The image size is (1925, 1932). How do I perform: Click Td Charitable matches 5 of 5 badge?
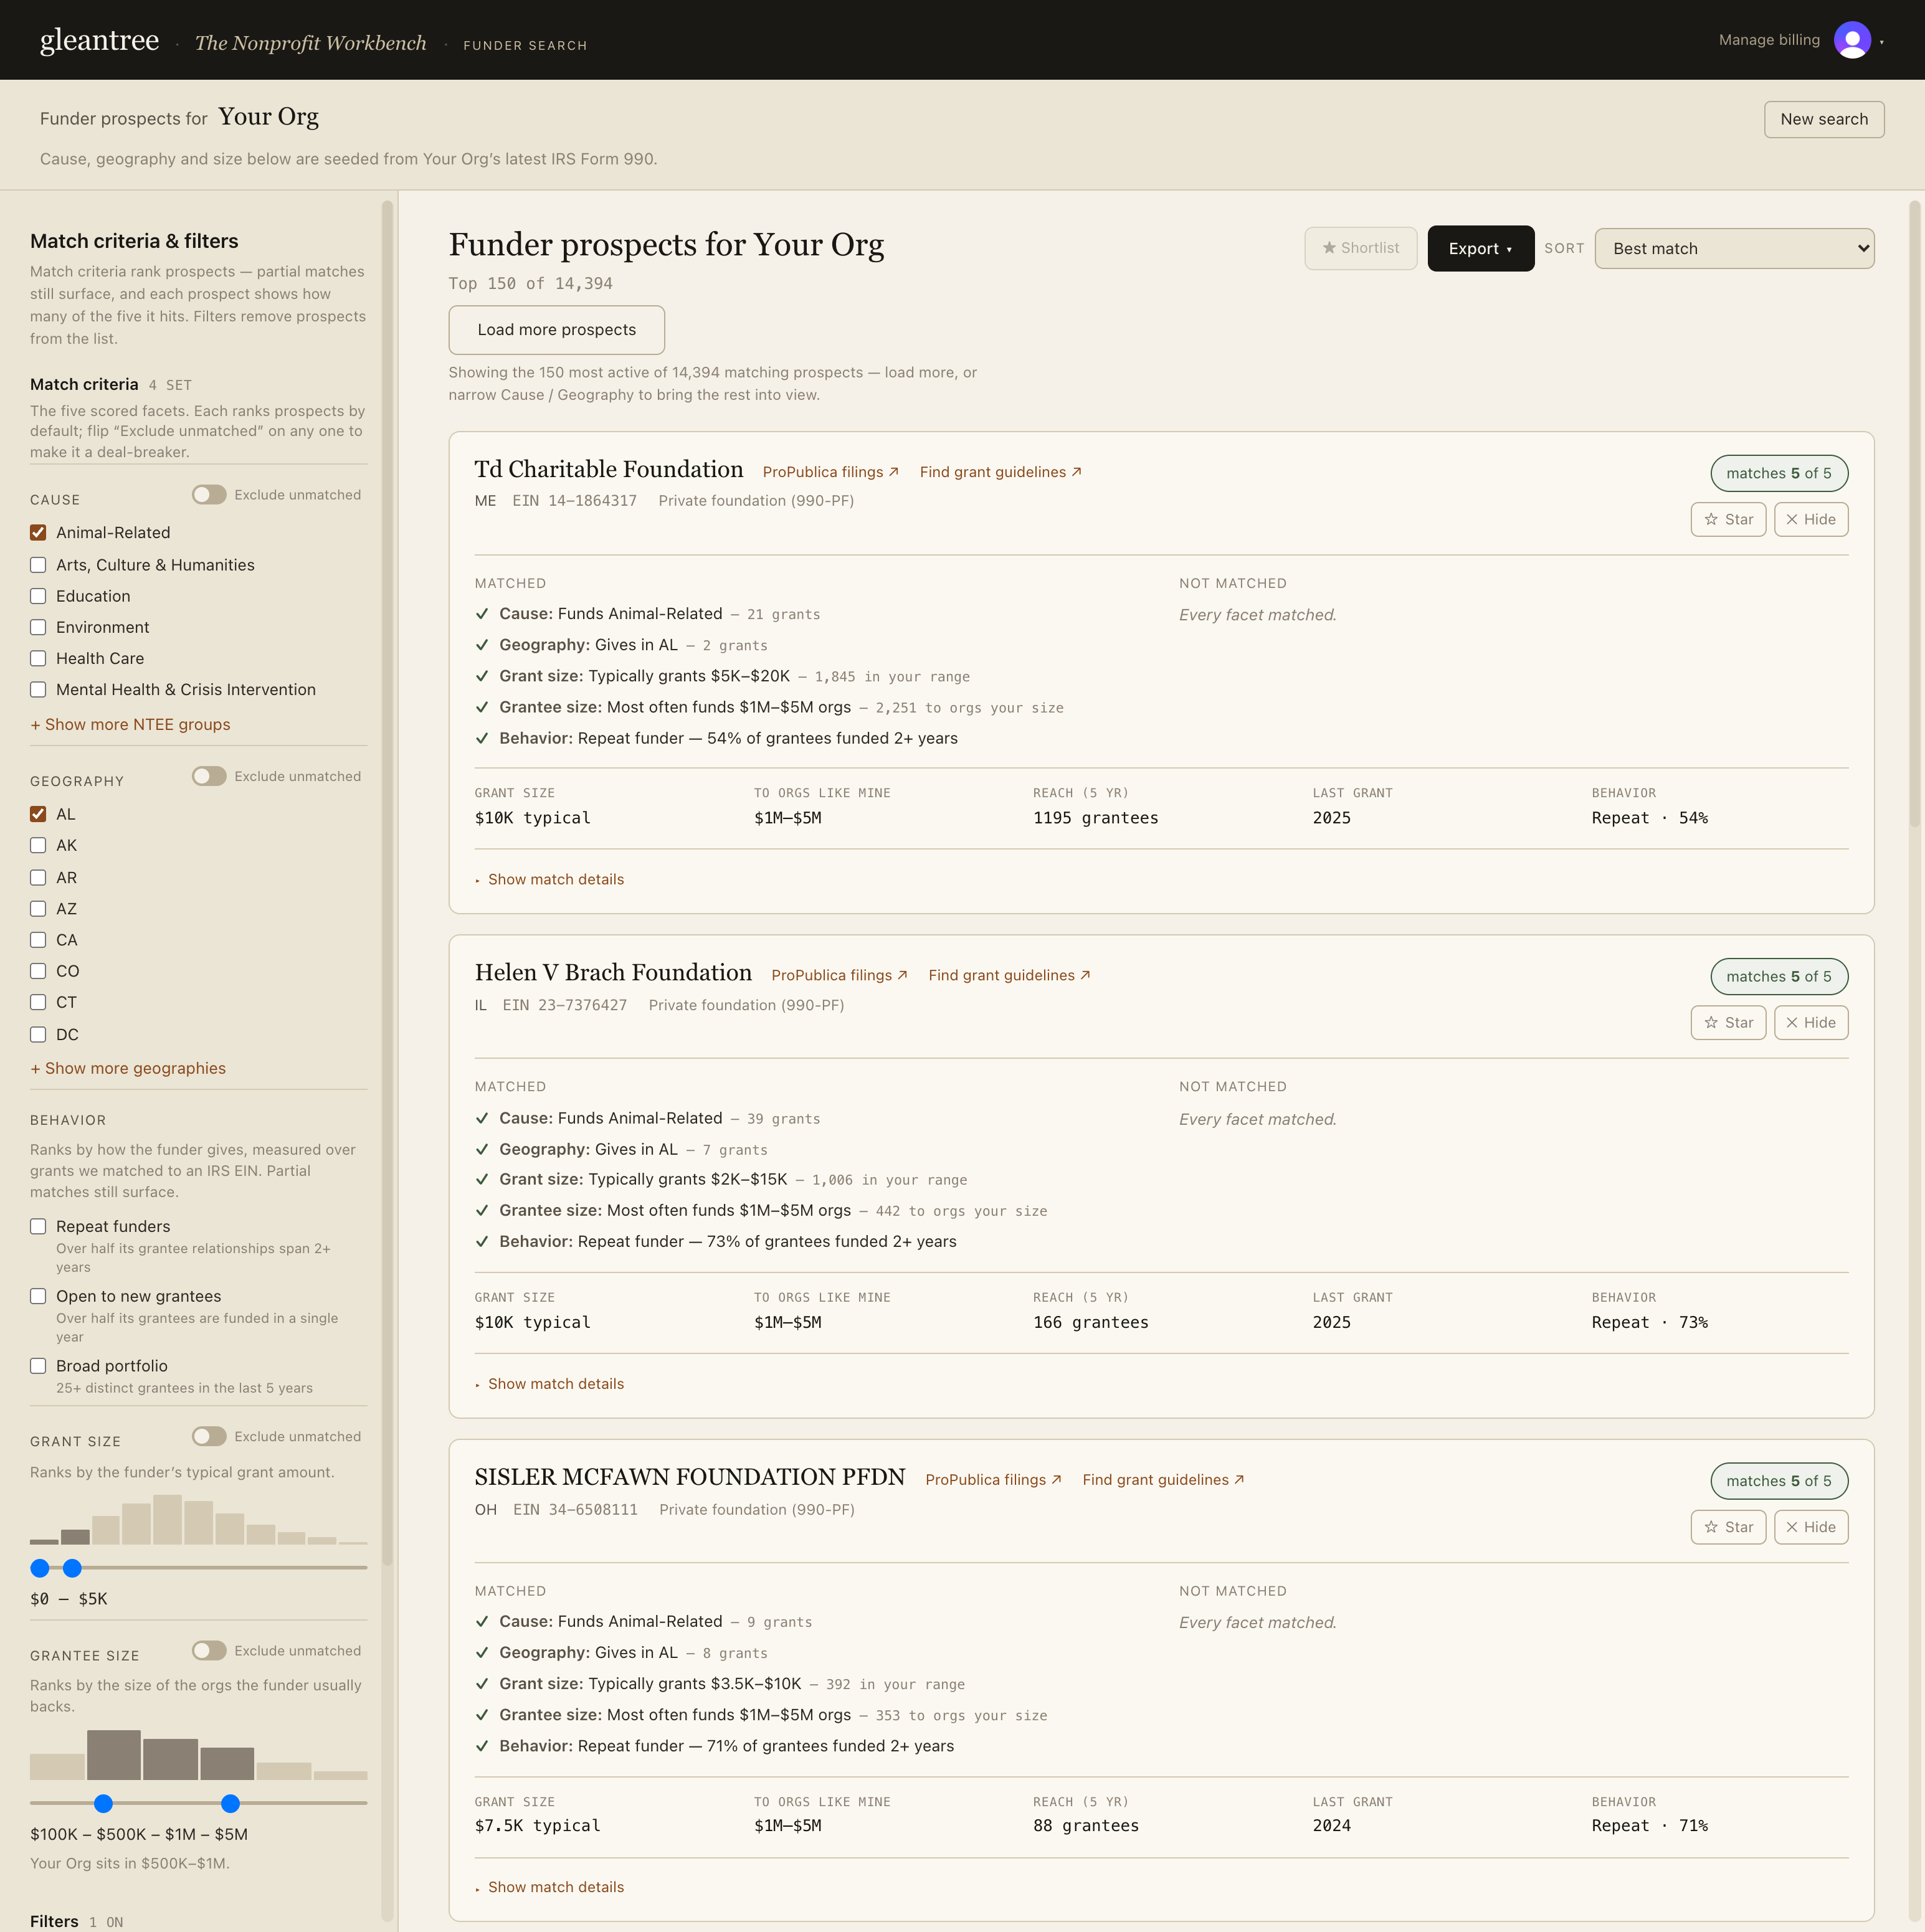pyautogui.click(x=1778, y=473)
